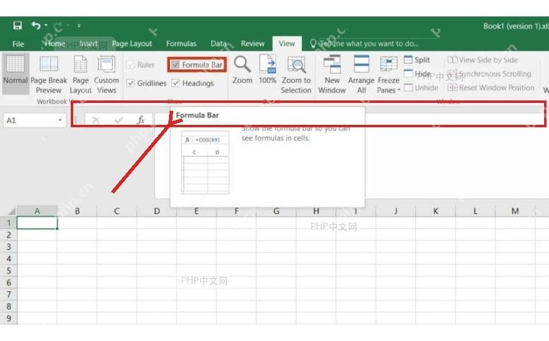Viewport: 549px width, 341px height.
Task: Select column B header
Action: pyautogui.click(x=77, y=211)
